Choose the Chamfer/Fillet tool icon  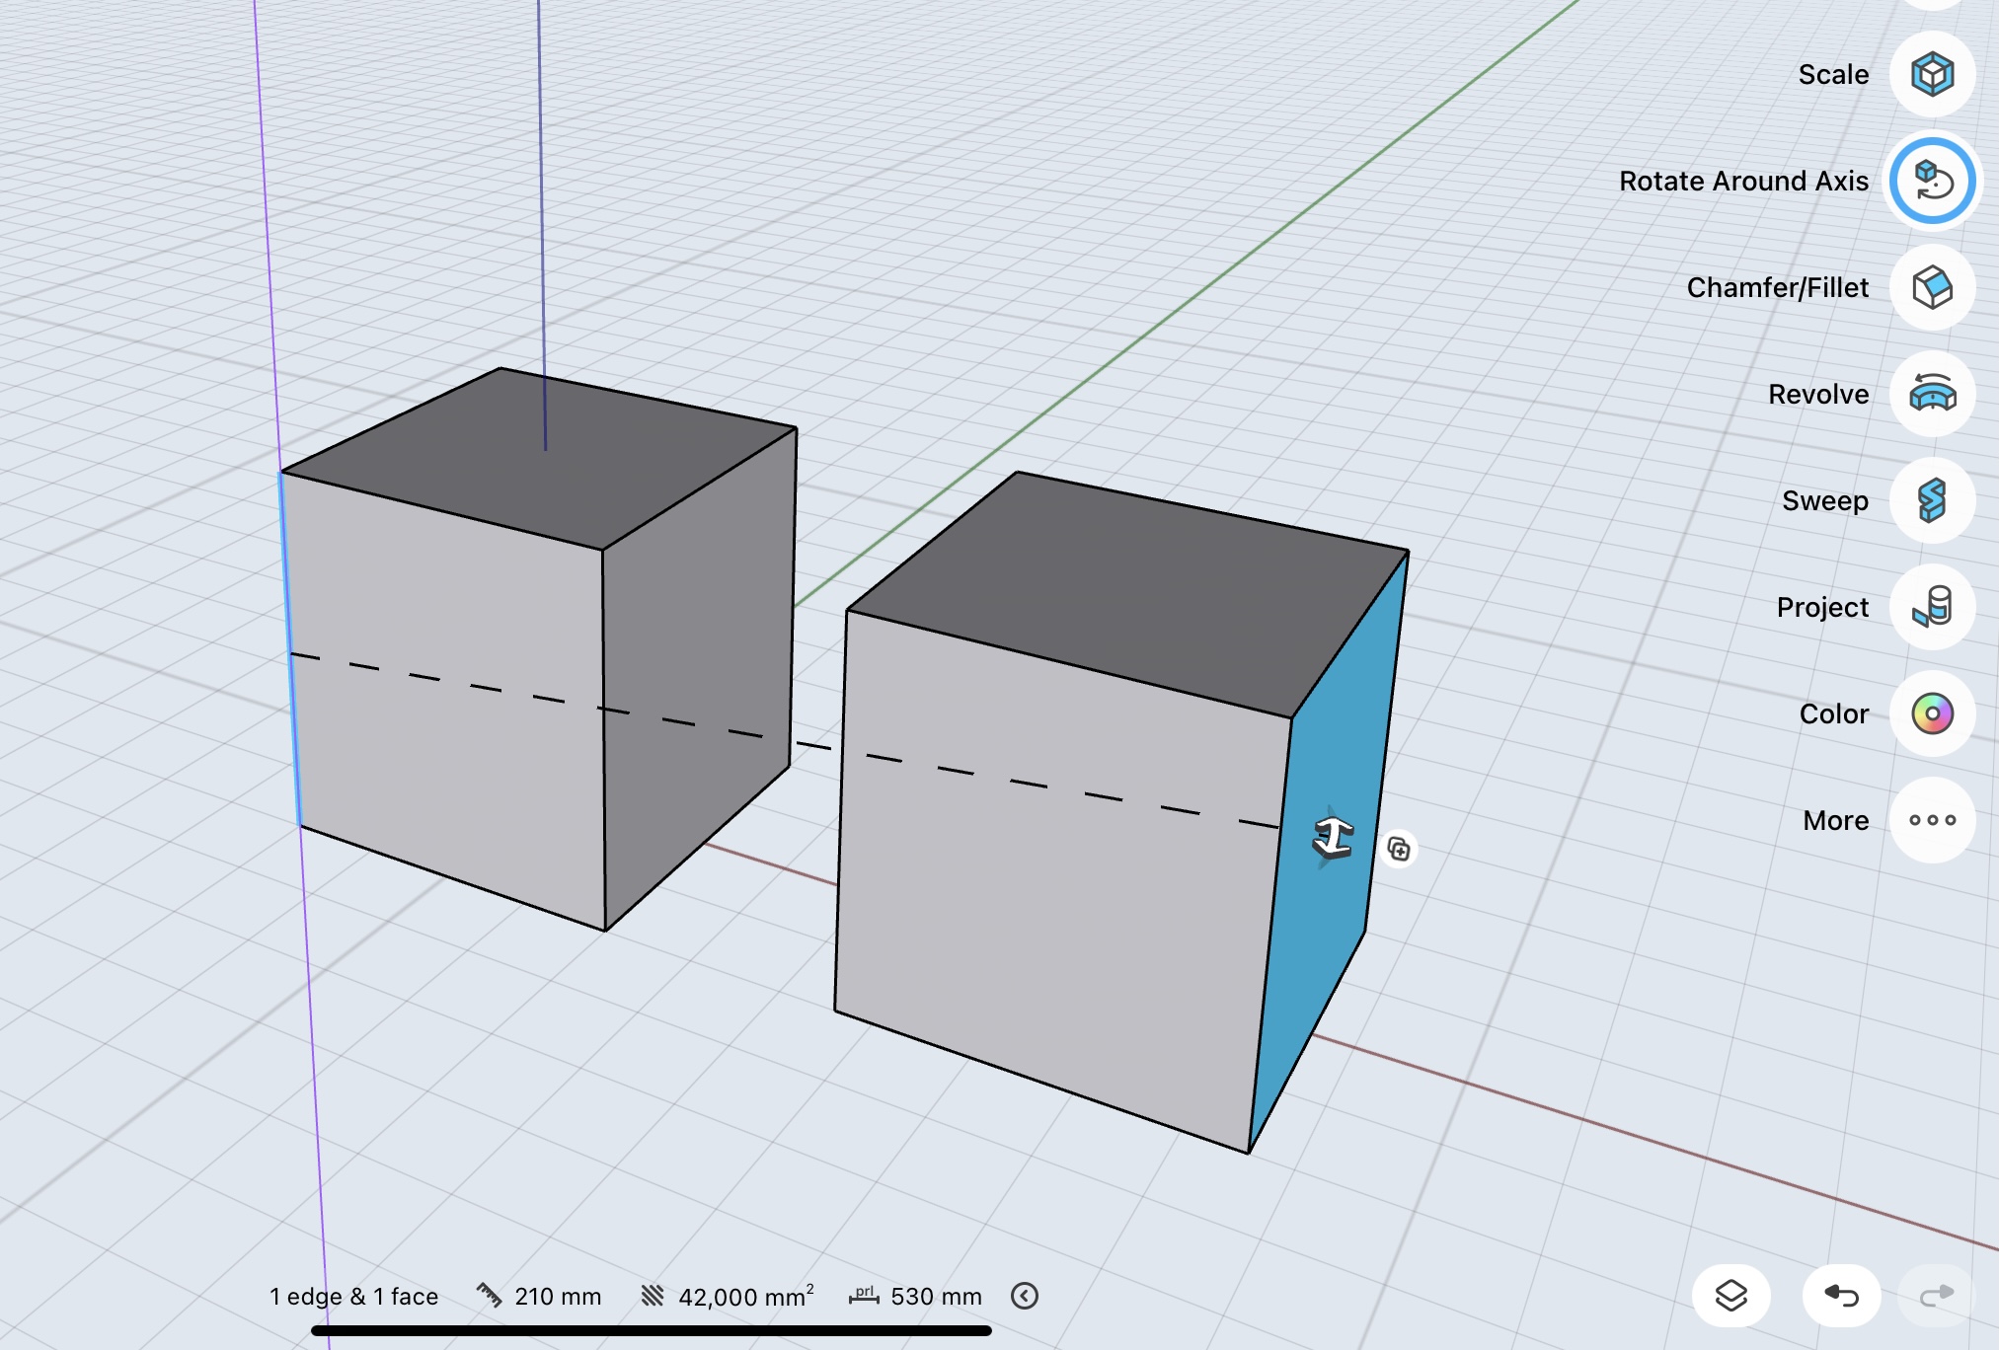click(1932, 288)
